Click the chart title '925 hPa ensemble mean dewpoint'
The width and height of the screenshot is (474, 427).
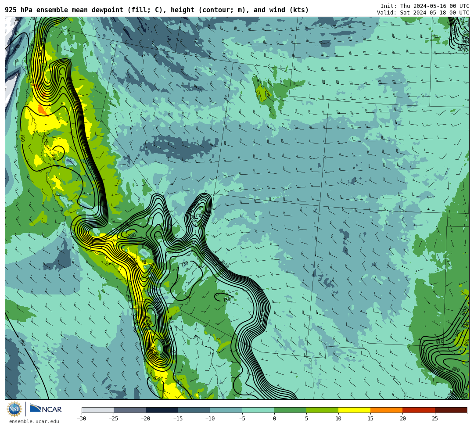tap(64, 10)
